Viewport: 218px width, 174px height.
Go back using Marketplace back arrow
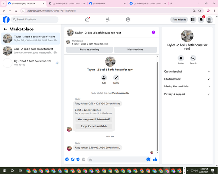tap(6, 29)
